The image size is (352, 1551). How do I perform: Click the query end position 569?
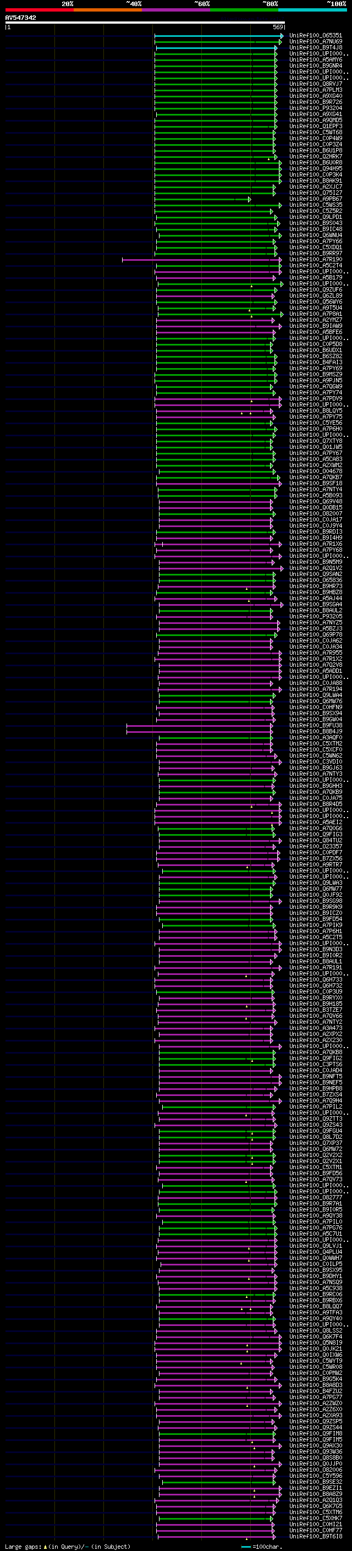pos(278,27)
